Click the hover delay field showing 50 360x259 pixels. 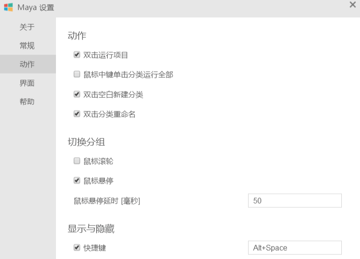pyautogui.click(x=295, y=201)
